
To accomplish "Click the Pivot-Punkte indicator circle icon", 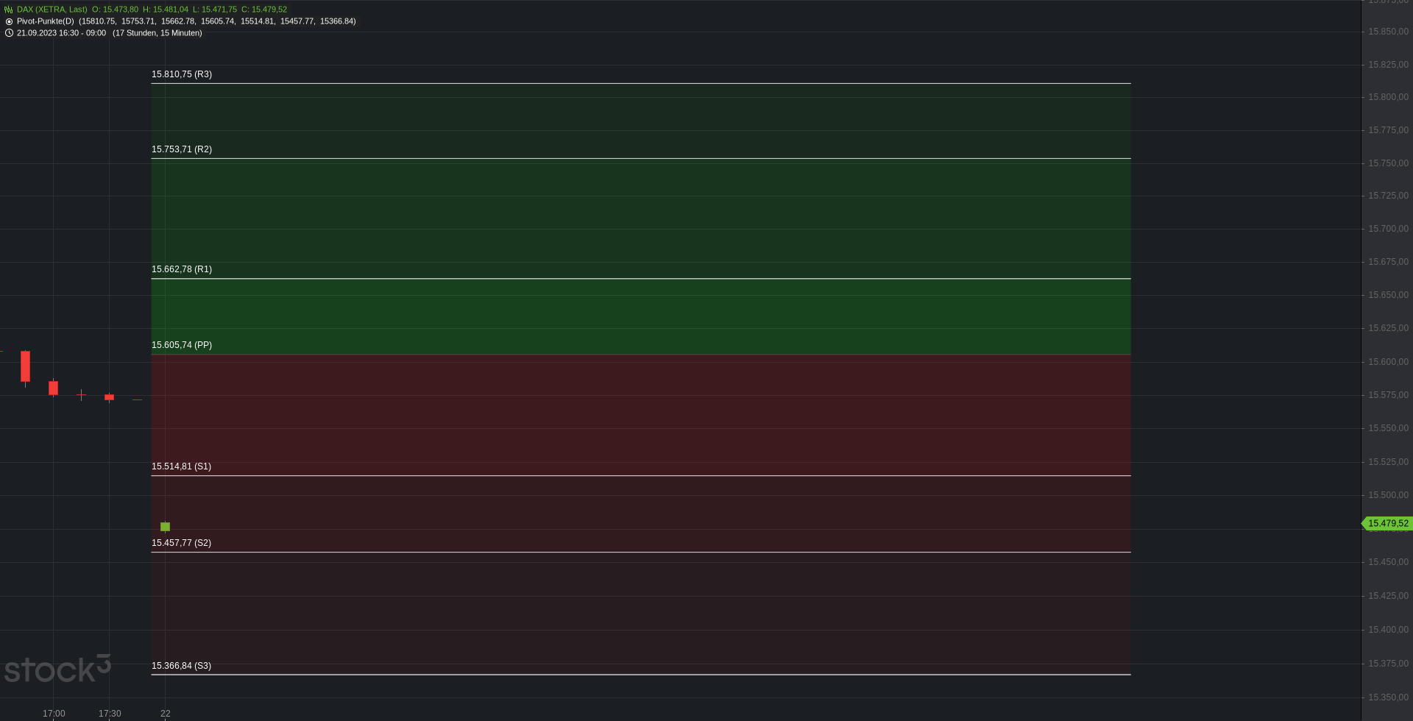I will pos(9,21).
